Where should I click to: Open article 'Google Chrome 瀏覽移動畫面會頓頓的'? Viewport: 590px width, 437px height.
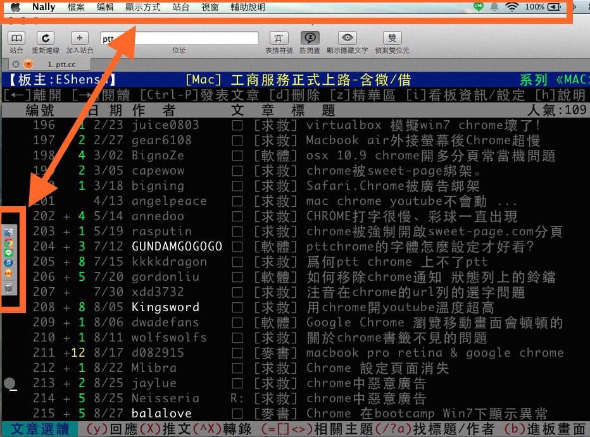435,323
